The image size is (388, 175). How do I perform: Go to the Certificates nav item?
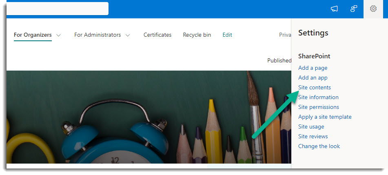157,35
